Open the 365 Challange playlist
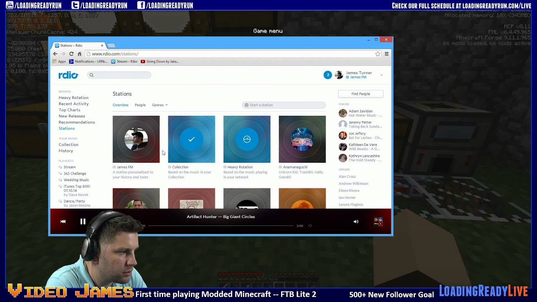This screenshot has height=302, width=537. (75, 174)
